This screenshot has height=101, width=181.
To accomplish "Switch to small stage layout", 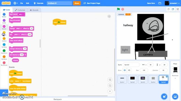I will (x=168, y=9).
